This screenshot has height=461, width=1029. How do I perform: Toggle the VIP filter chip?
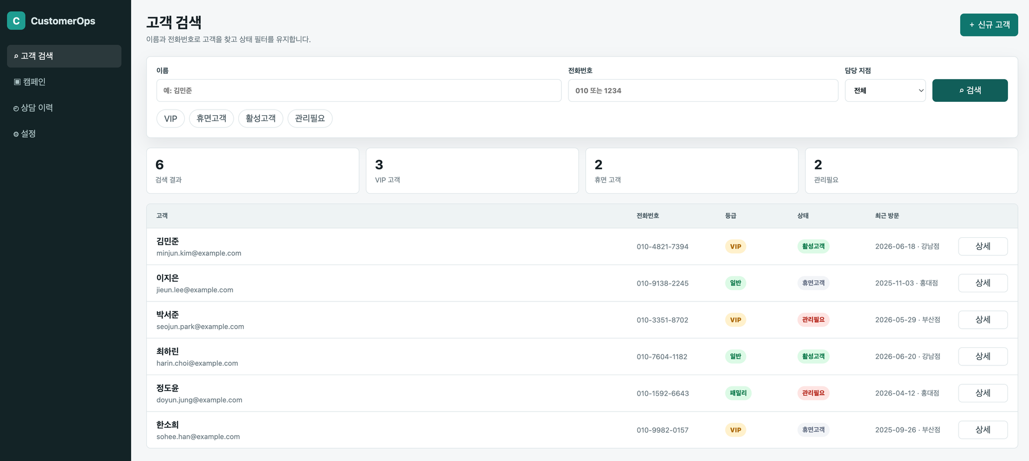[x=170, y=118]
